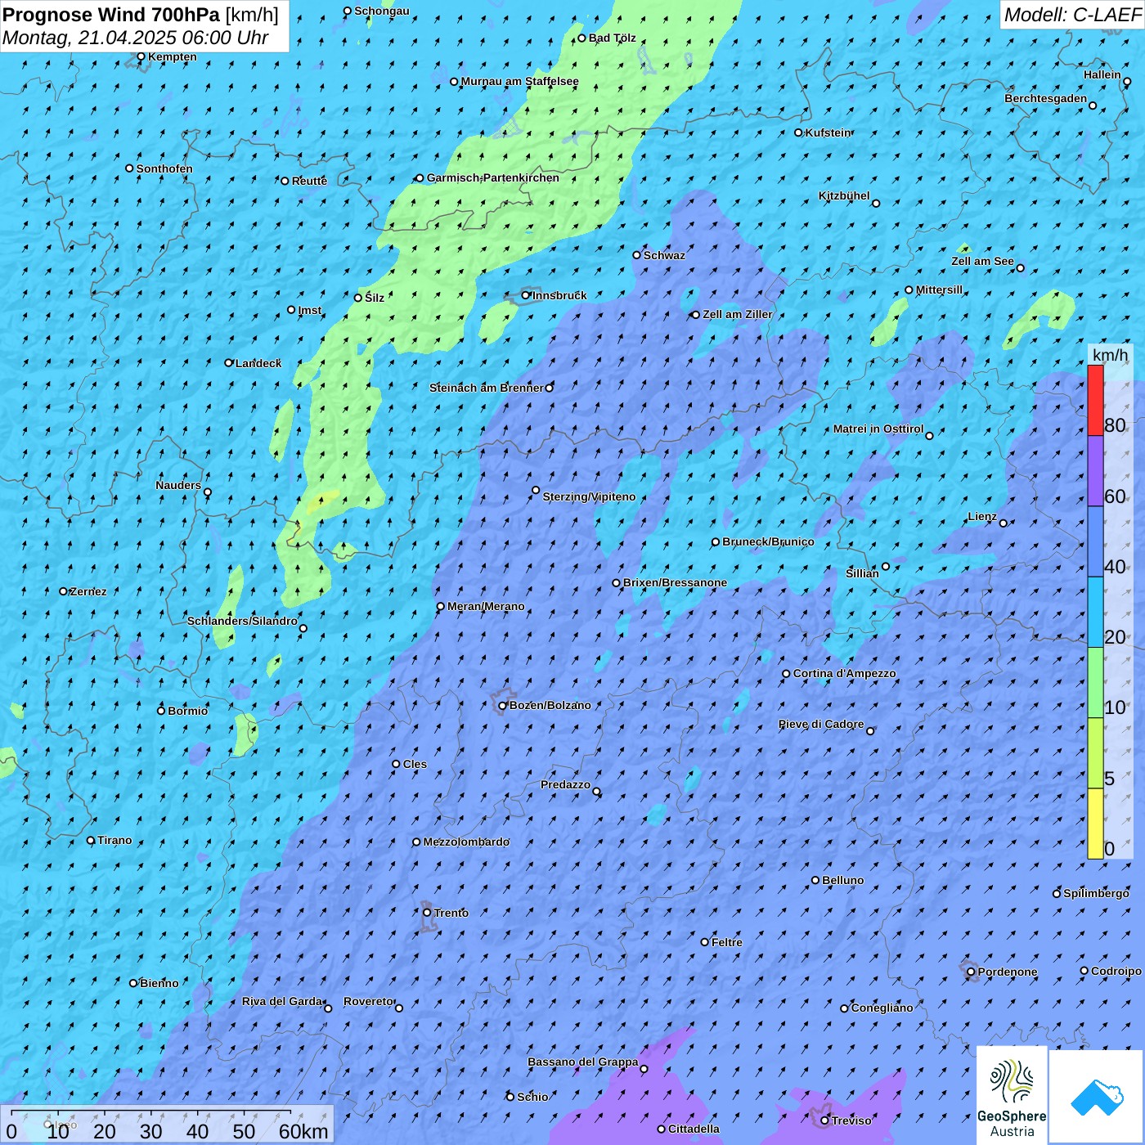Viewport: 1145px width, 1145px height.
Task: Click the Innsbruck city label
Action: (559, 295)
